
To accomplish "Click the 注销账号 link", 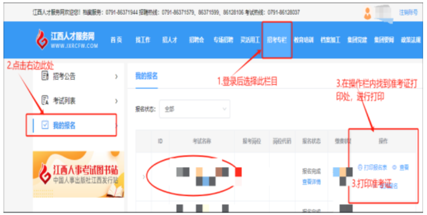I will click(409, 12).
